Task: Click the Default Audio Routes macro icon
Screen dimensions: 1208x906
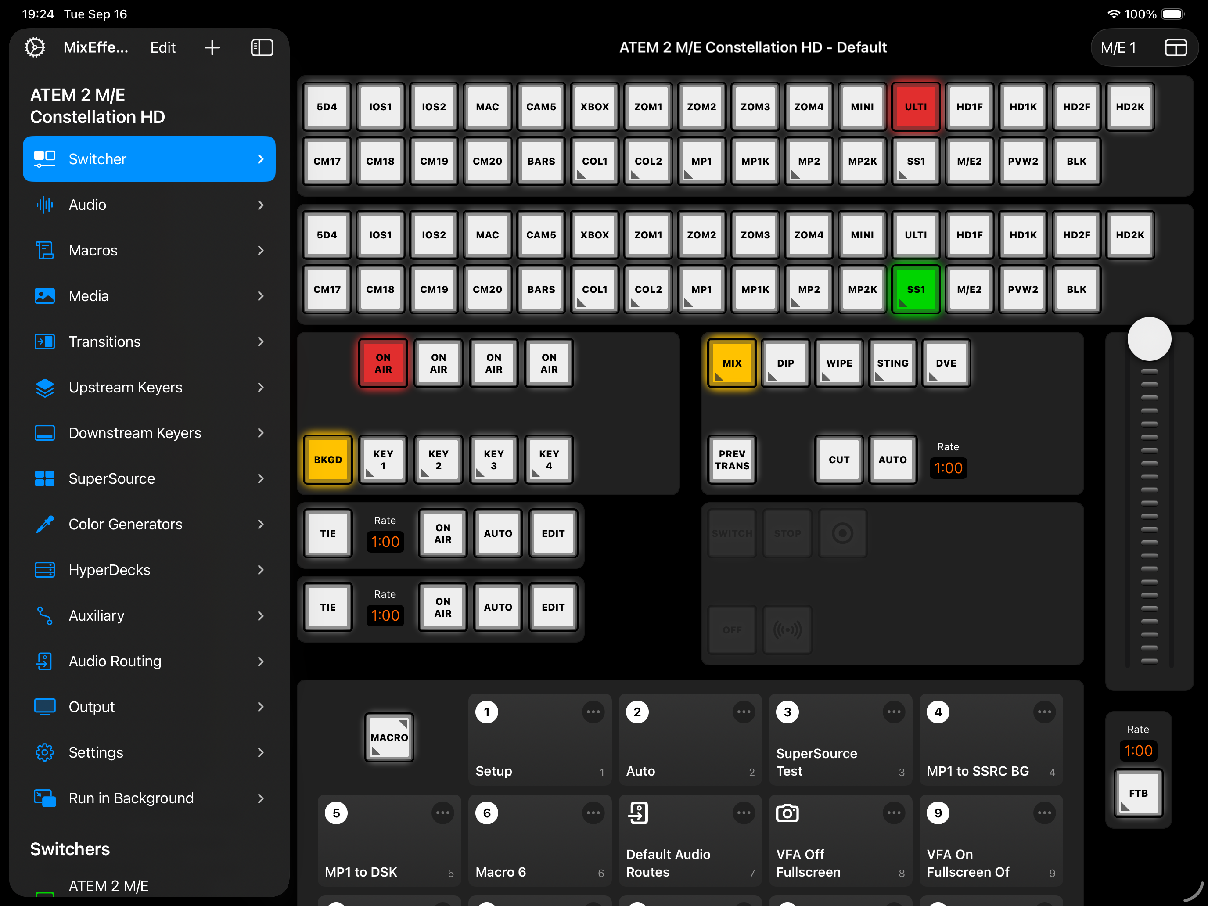Action: click(637, 813)
